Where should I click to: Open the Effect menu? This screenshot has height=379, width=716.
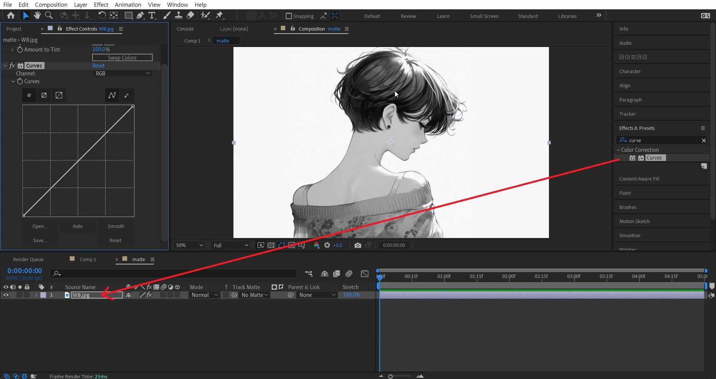101,4
